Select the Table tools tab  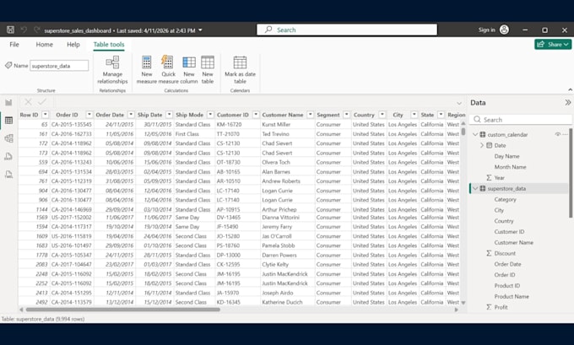point(109,44)
